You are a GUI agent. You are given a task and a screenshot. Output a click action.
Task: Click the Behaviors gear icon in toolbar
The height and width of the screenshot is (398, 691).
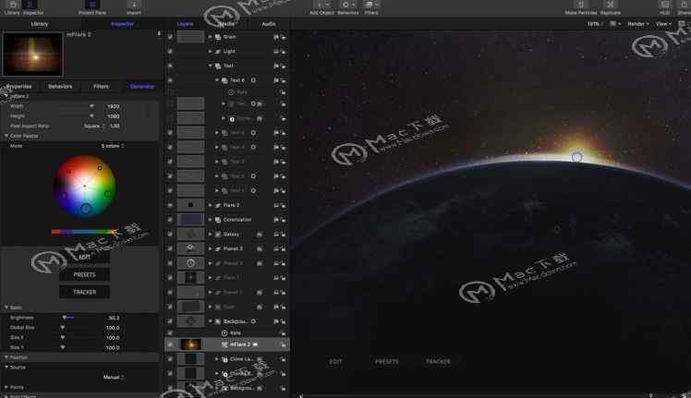tap(347, 5)
